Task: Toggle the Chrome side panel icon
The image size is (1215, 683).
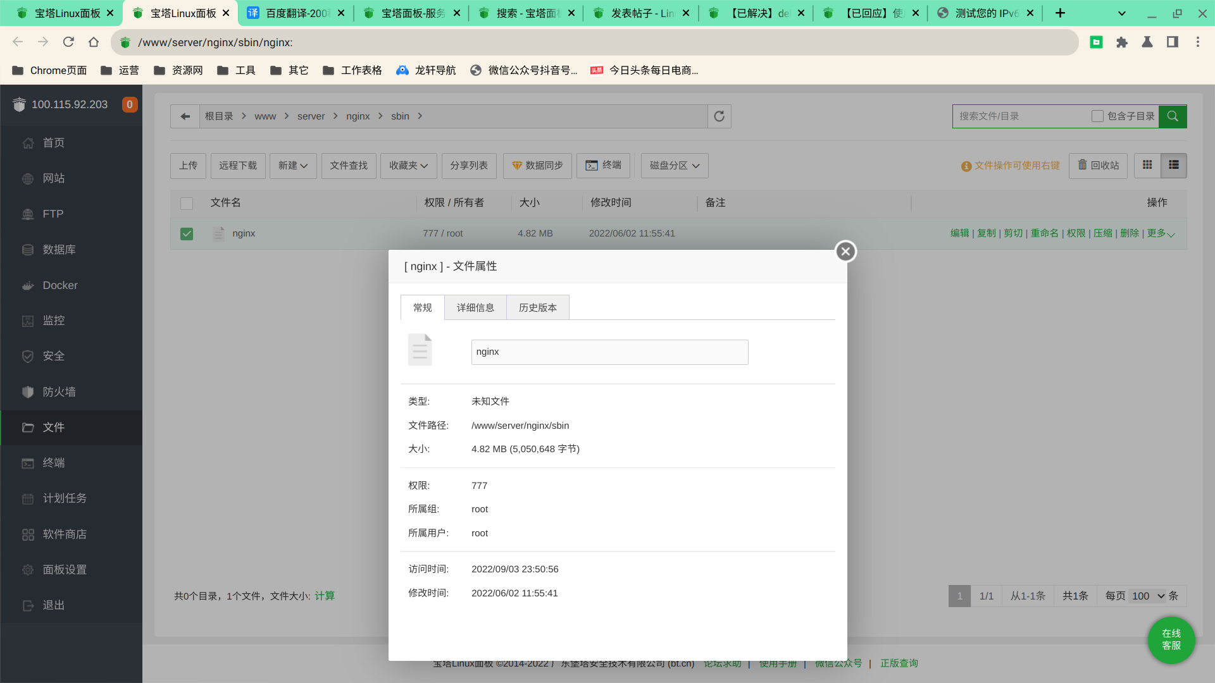Action: pyautogui.click(x=1173, y=42)
